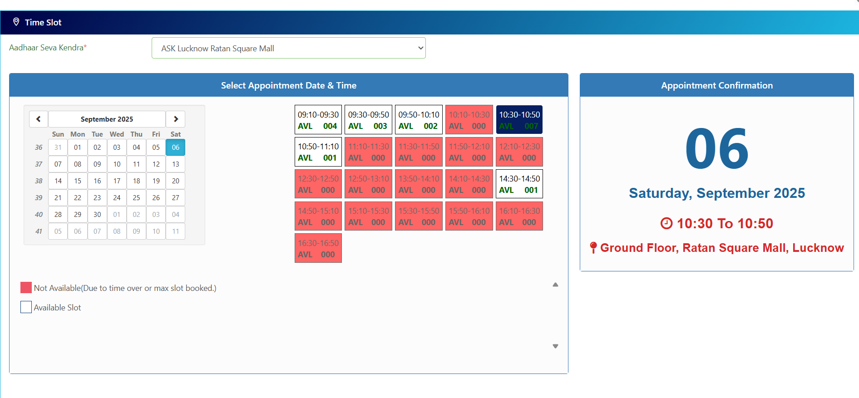Click the 14:10-14:30 slot
Image resolution: width=859 pixels, height=398 pixels.
pos(469,184)
